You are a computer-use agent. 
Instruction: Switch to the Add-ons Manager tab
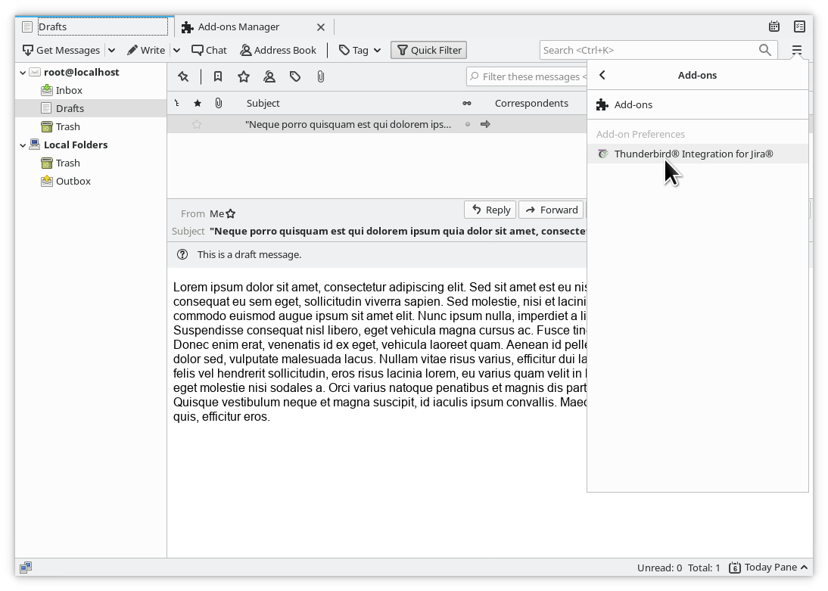[238, 26]
